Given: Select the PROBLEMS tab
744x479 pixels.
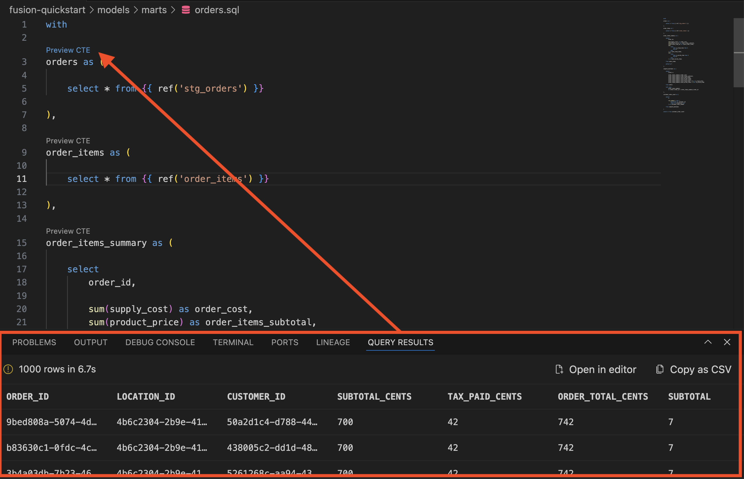Looking at the screenshot, I should [x=34, y=342].
